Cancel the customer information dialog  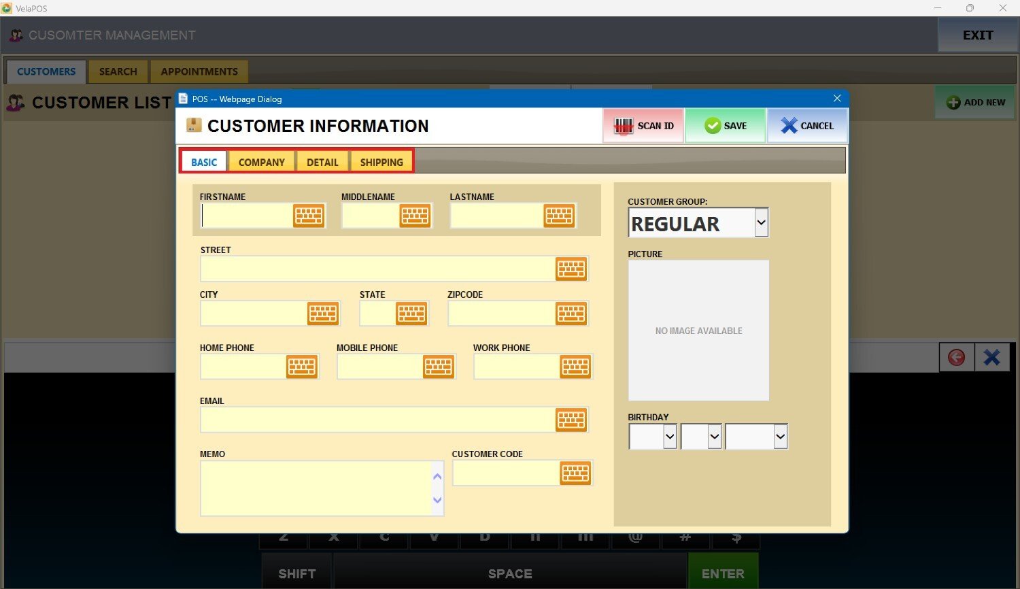[807, 126]
